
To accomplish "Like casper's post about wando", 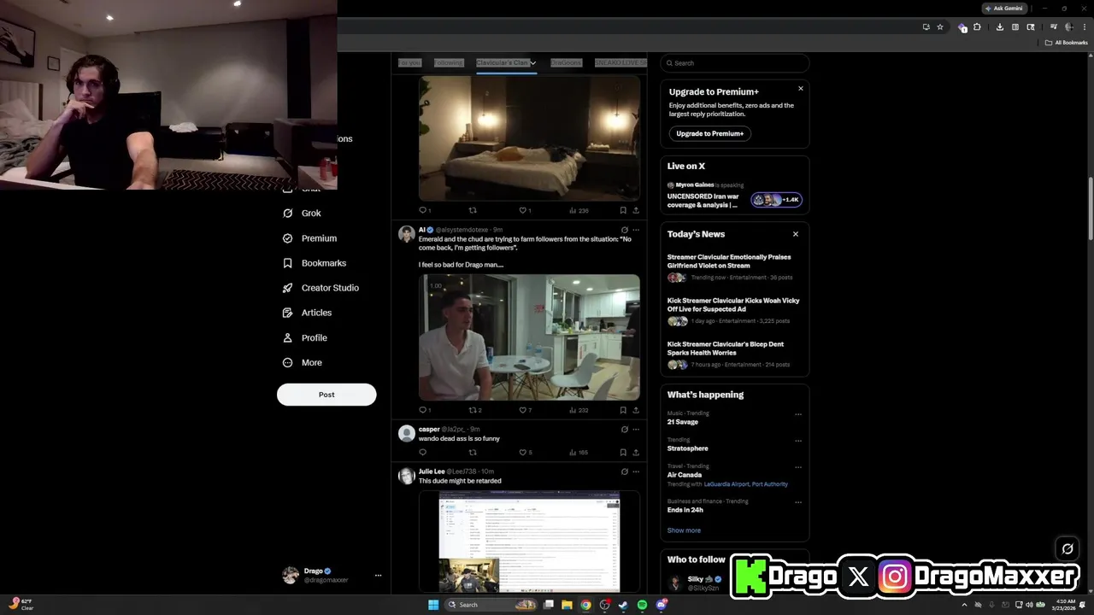I will (523, 453).
